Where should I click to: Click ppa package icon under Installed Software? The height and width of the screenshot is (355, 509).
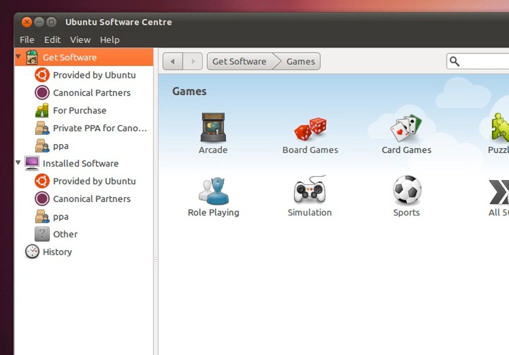(42, 216)
